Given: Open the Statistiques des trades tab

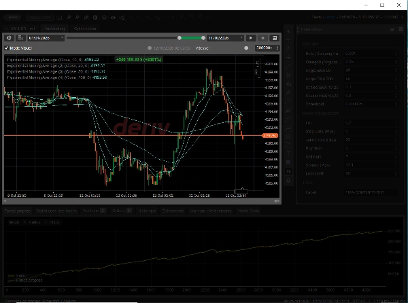Looking at the screenshot, I should pyautogui.click(x=56, y=211).
